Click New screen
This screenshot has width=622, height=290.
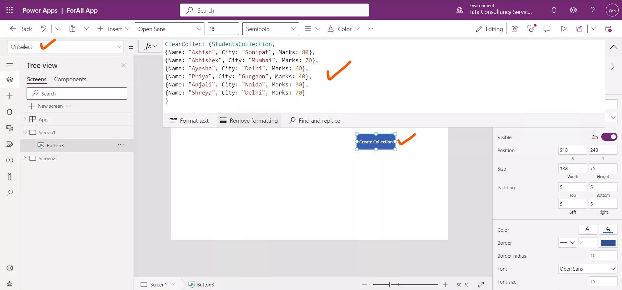coord(50,106)
